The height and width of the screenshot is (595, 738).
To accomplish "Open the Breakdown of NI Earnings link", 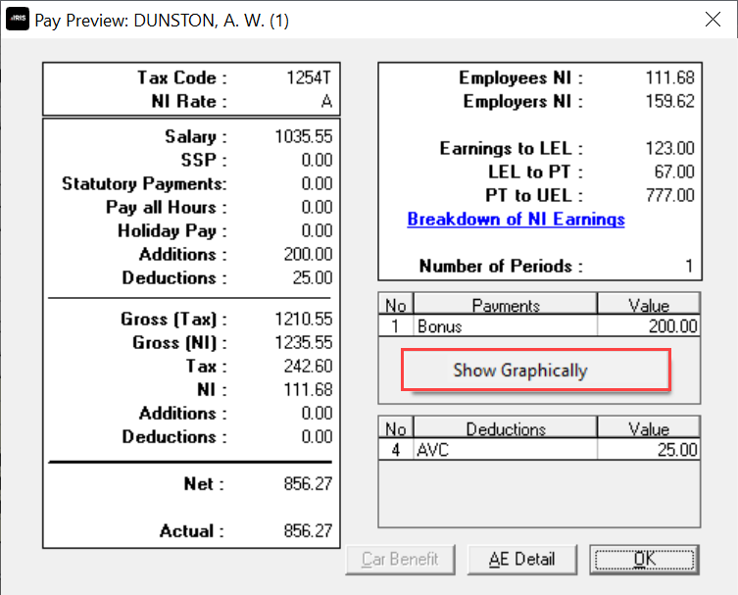I will [x=516, y=219].
